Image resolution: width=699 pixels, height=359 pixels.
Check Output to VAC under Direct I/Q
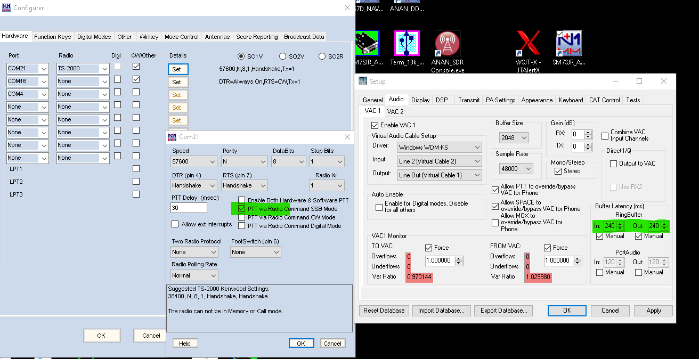coord(614,164)
